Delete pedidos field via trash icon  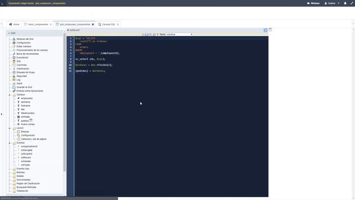tap(31, 121)
